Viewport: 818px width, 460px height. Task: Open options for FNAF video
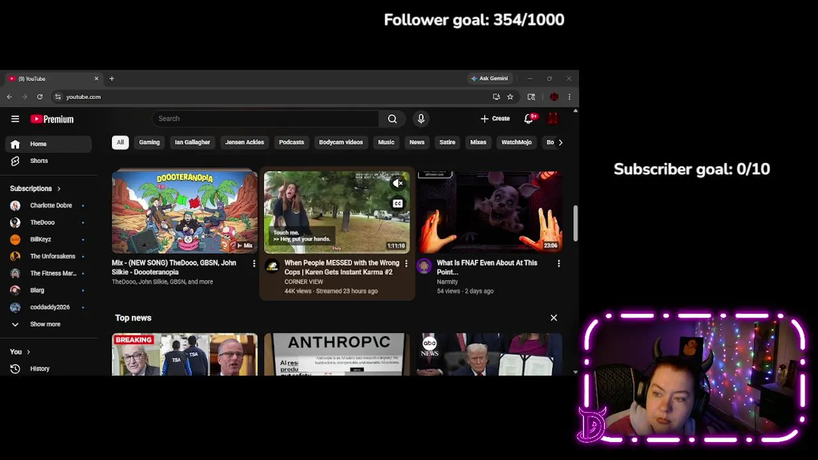(559, 263)
